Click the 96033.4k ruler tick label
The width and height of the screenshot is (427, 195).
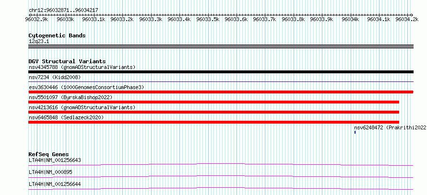[x=179, y=19]
